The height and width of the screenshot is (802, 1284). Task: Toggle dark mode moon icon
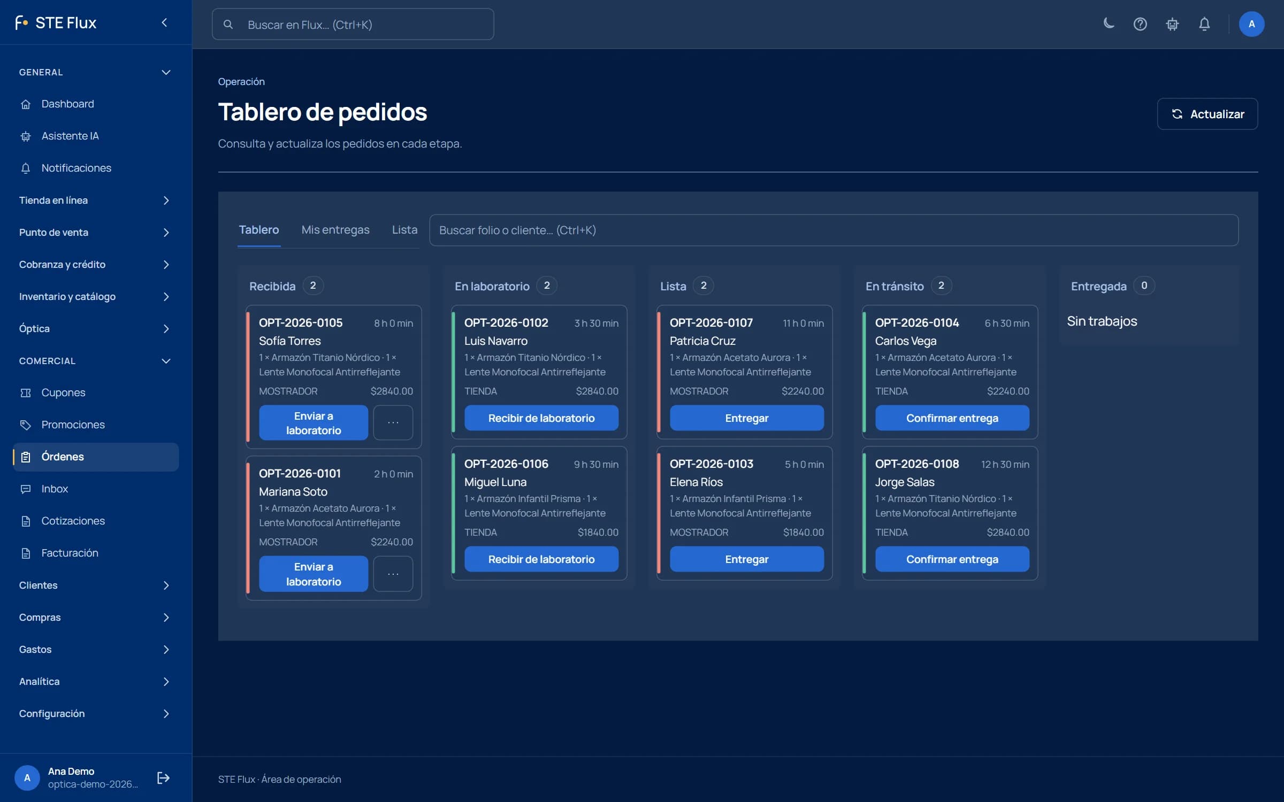coord(1109,24)
